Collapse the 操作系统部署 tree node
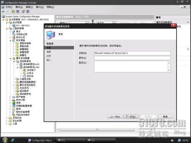 pos(10,58)
